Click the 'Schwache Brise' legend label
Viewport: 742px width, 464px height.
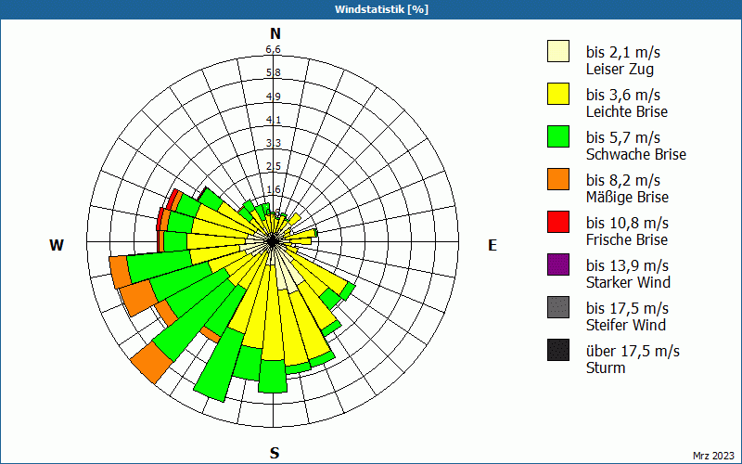tap(636, 154)
